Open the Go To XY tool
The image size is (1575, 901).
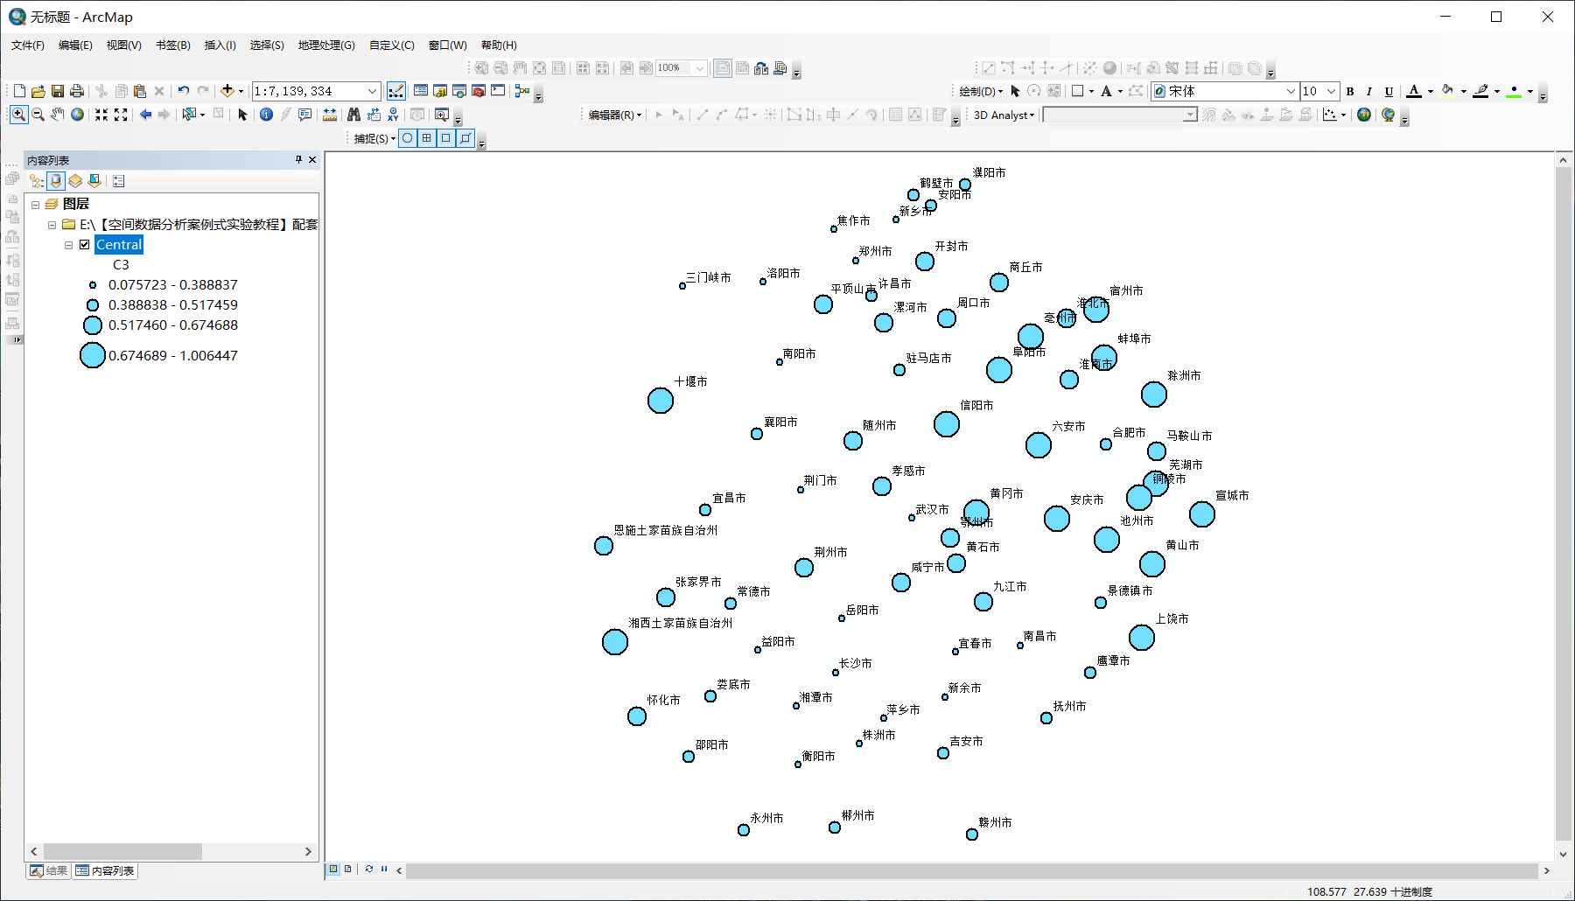point(393,115)
